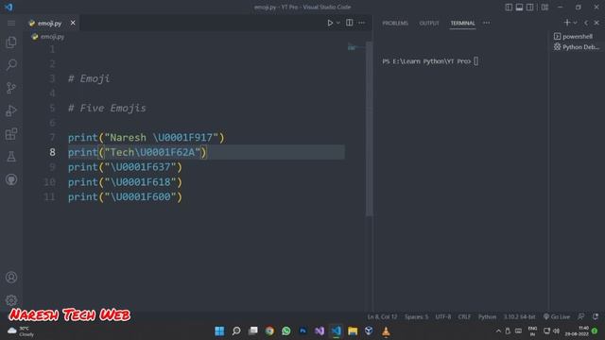Open the Windows Start menu
Screen dimensions: 605x340
(219, 331)
